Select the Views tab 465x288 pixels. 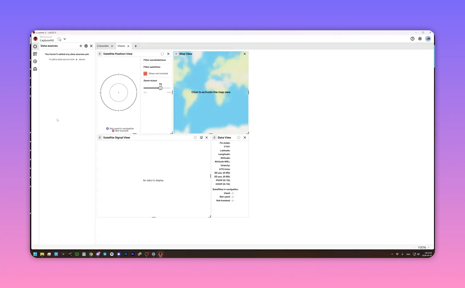click(121, 46)
